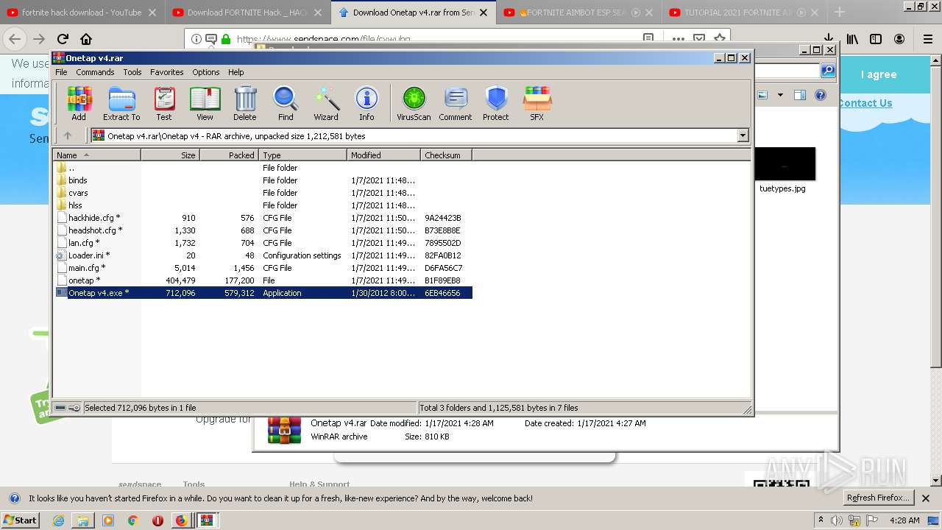Viewport: 942px width, 530px height.
Task: Click the Explorer window search button
Action: click(x=828, y=71)
